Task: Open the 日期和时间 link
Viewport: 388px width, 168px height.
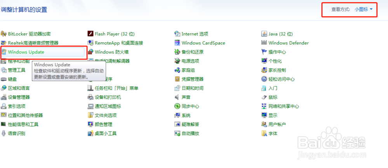Action: point(192,88)
